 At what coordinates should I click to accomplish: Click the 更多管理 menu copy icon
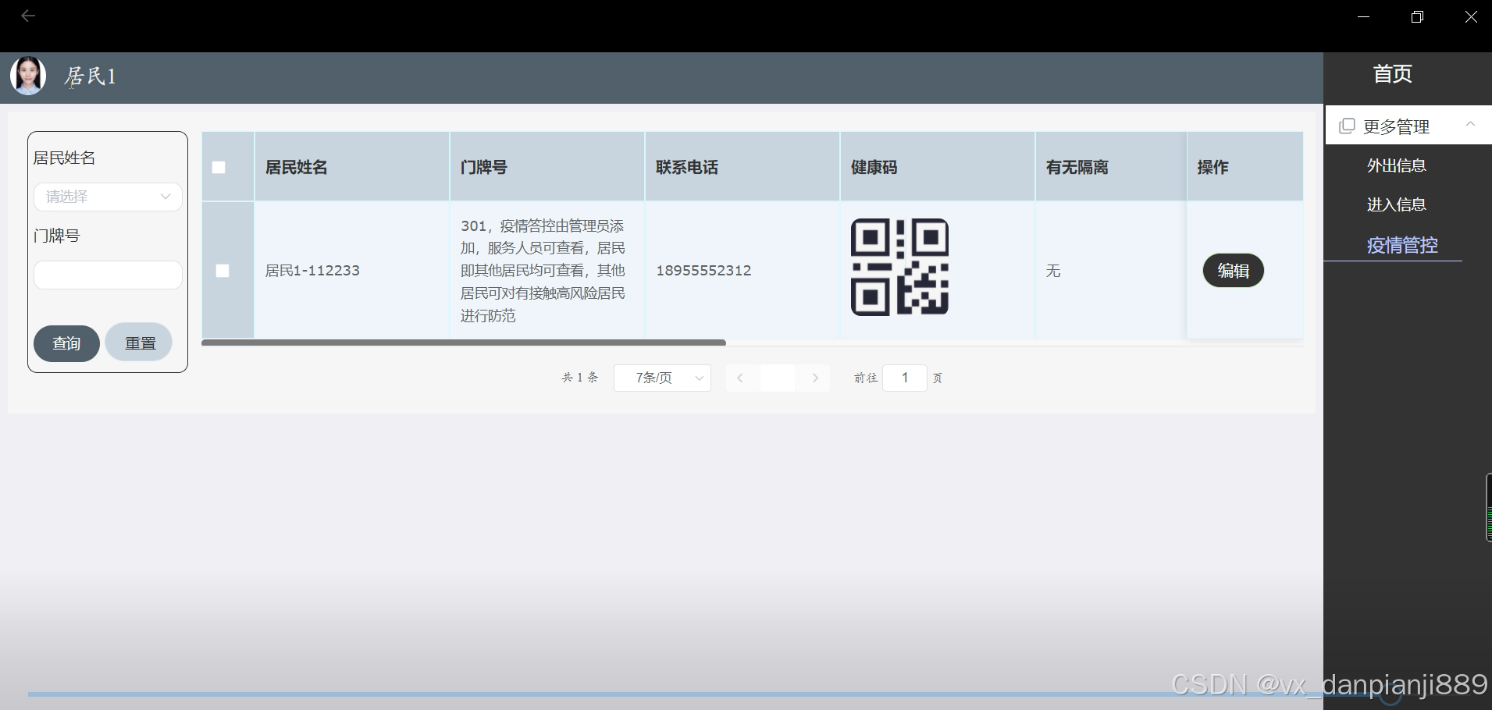pos(1347,126)
